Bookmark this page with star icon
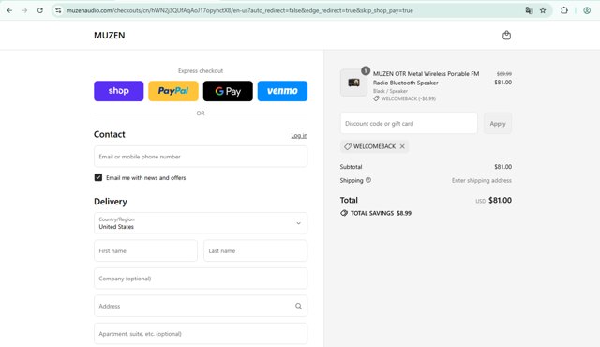The height and width of the screenshot is (347, 600). click(543, 10)
